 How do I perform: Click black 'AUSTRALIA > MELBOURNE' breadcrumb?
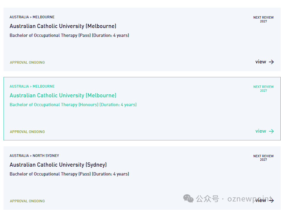click(32, 17)
